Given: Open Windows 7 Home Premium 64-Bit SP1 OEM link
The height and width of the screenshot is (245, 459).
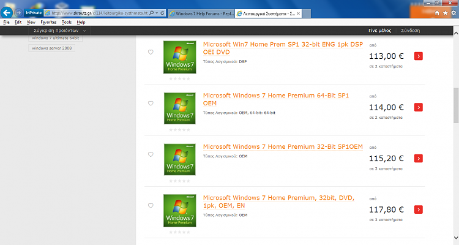Looking at the screenshot, I should pyautogui.click(x=276, y=99).
